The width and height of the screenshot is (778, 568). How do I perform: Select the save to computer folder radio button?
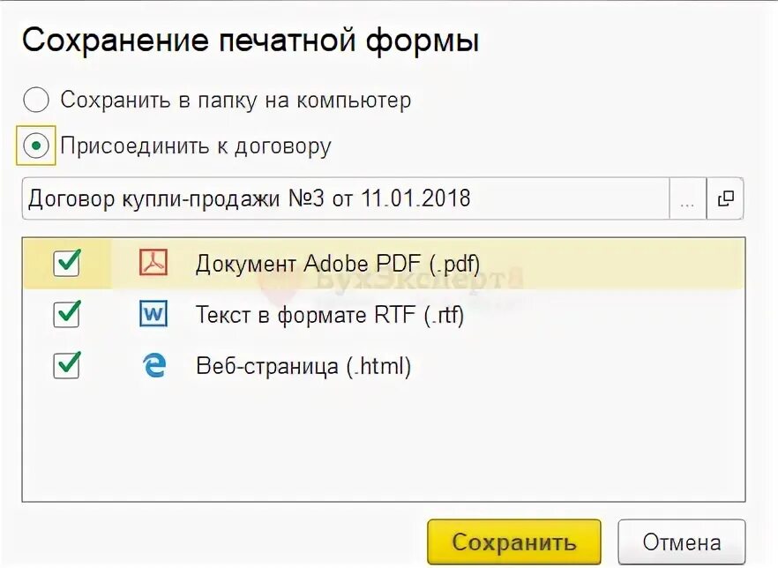(36, 101)
